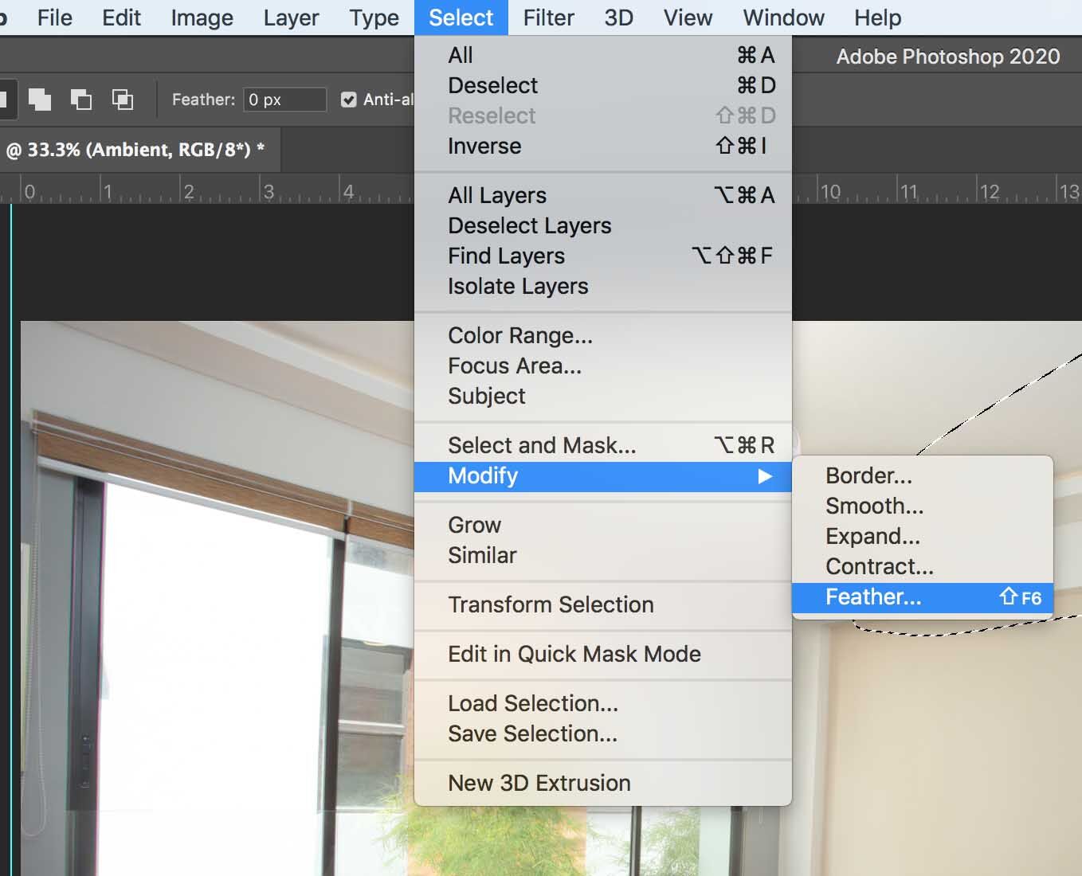The height and width of the screenshot is (876, 1082).
Task: Enable Subtract from Selection mode
Action: 80,100
